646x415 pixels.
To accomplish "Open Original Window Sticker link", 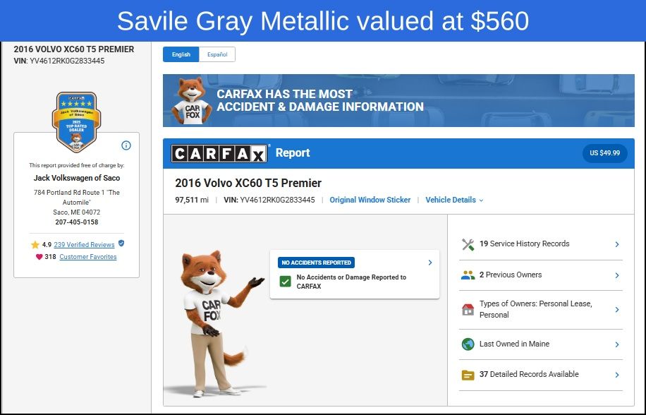I will [x=370, y=200].
